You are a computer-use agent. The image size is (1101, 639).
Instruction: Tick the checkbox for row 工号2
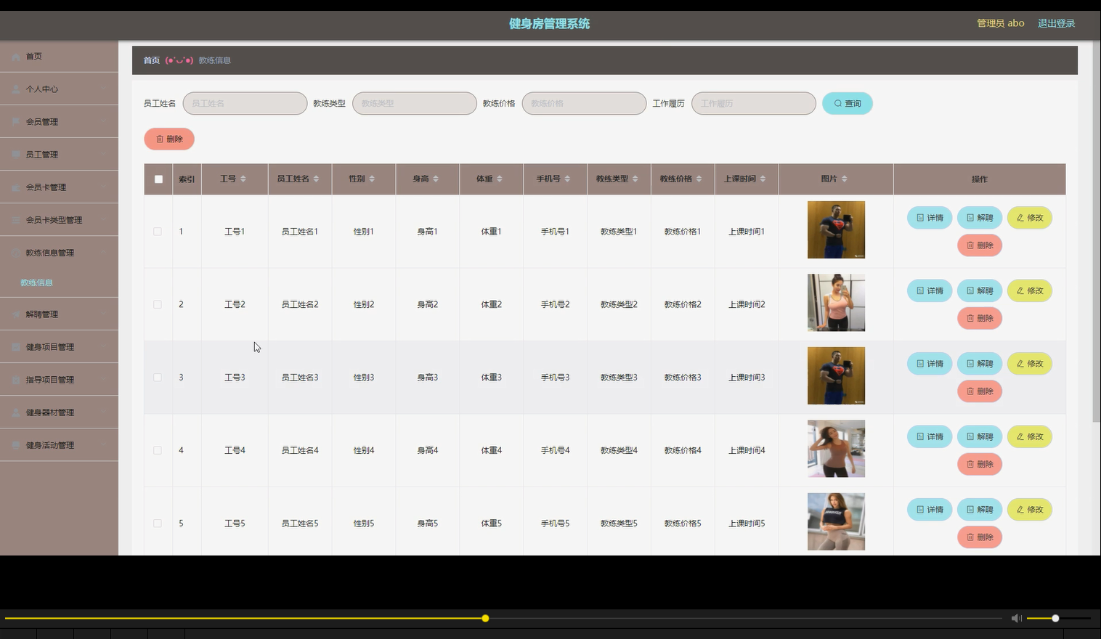pos(158,304)
